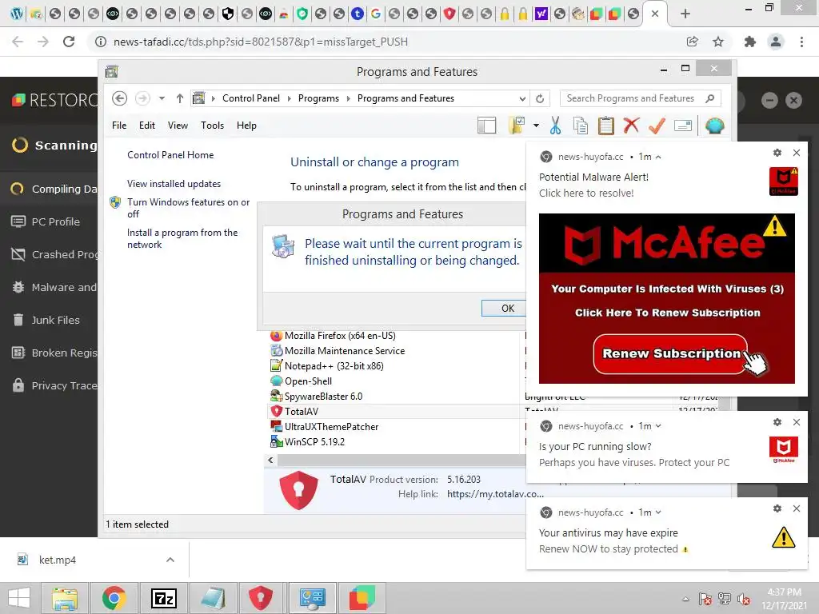
Task: Click the horizontal scrollbar left arrow
Action: click(x=270, y=460)
